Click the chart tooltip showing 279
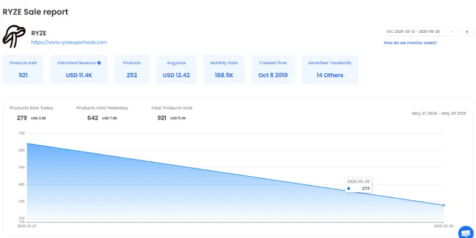Viewport: 476px width, 238px height. coord(358,185)
